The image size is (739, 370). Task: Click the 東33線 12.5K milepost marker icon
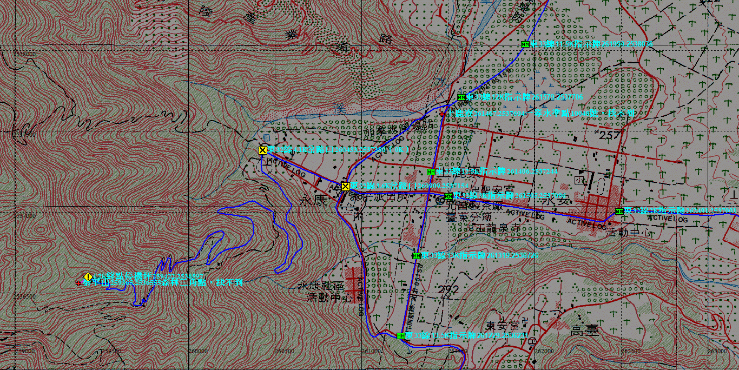431,171
